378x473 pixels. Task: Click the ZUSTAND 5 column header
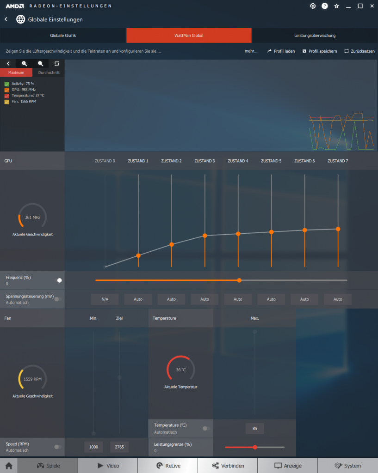(271, 161)
